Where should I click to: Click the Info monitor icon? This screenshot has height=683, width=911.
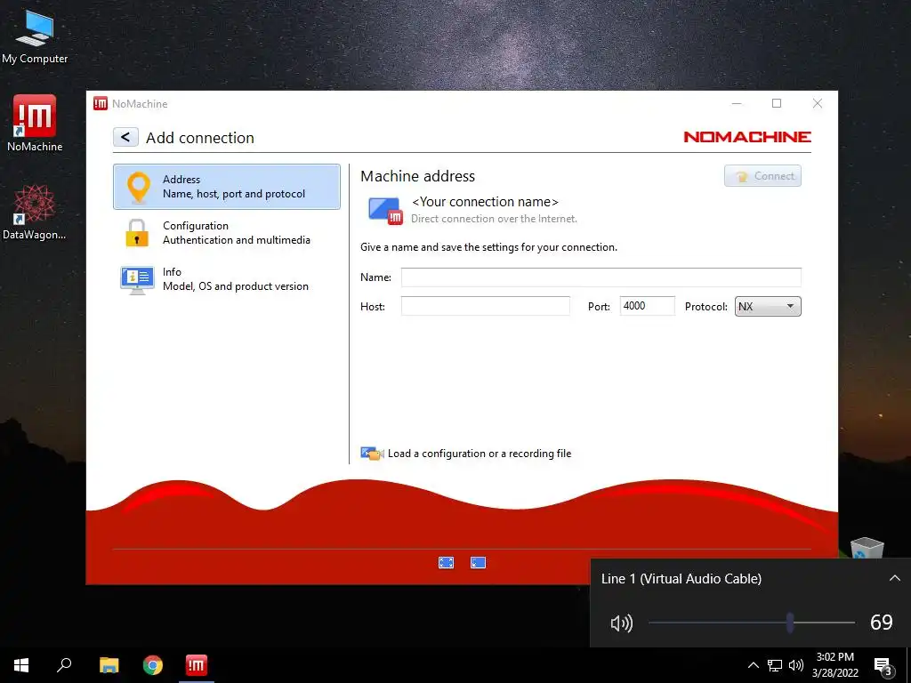click(137, 280)
